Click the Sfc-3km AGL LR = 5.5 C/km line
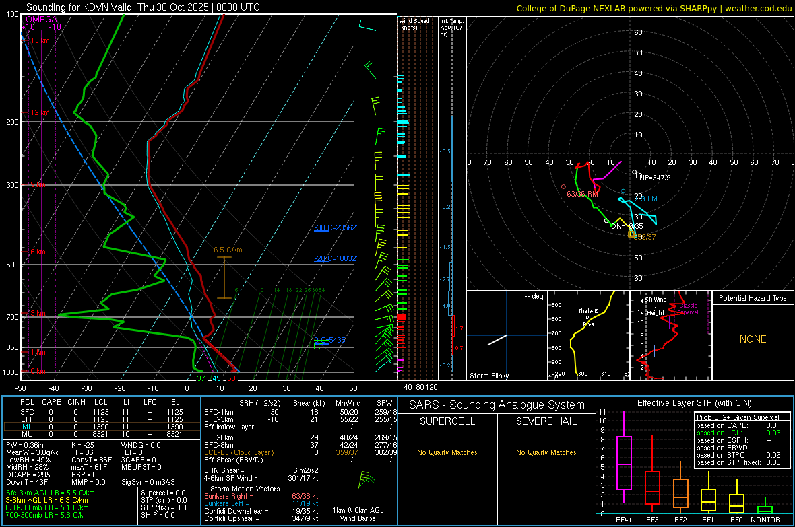 [x=51, y=493]
